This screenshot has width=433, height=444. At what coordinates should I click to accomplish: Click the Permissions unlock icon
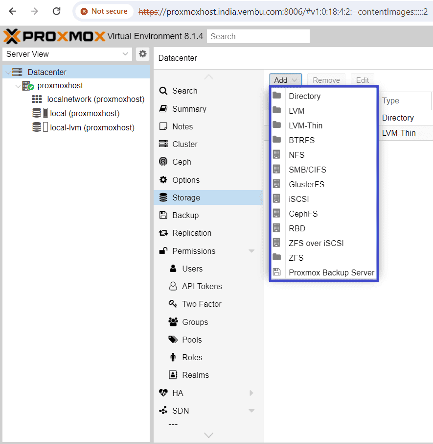click(163, 250)
